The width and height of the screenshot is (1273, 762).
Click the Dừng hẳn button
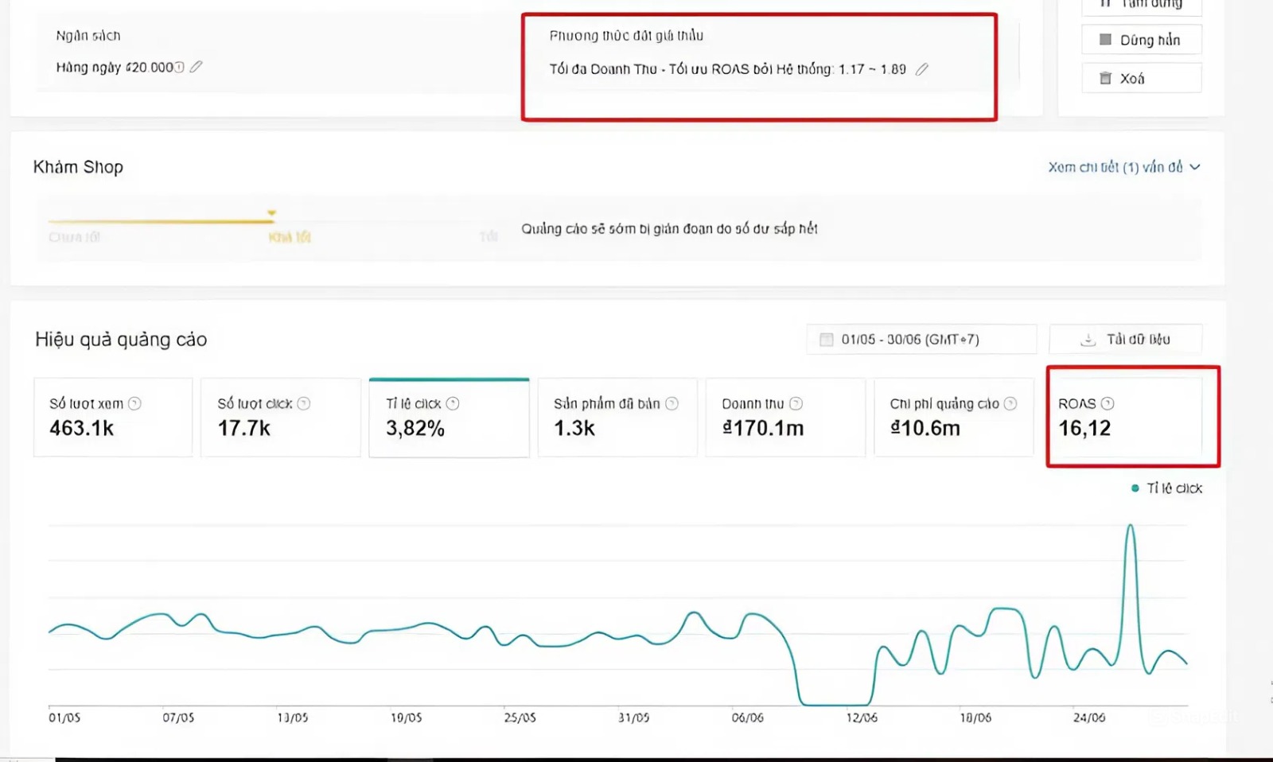click(x=1141, y=40)
